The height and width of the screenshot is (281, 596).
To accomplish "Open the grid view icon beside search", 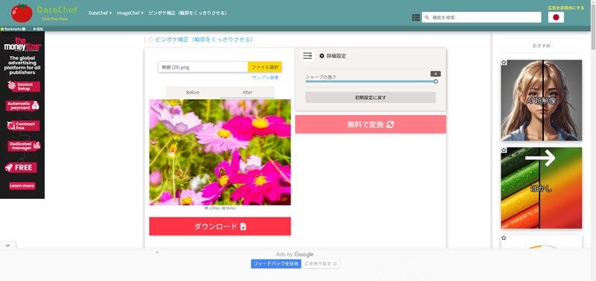I will click(416, 17).
